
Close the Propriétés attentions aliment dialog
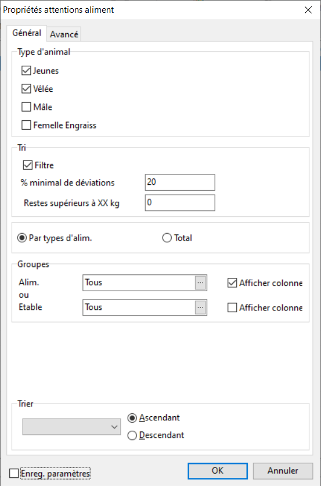(x=308, y=10)
